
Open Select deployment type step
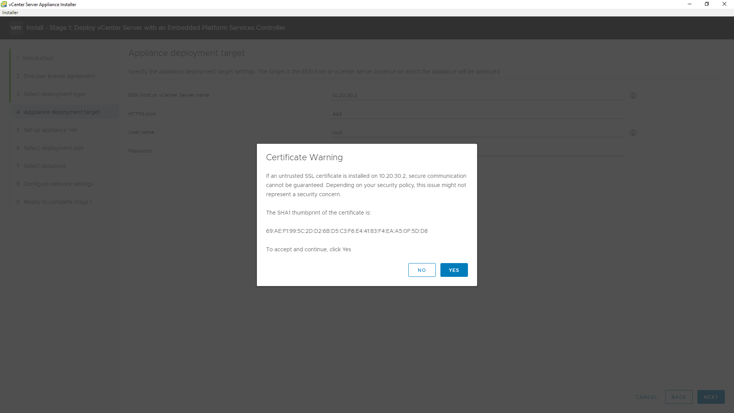click(54, 94)
